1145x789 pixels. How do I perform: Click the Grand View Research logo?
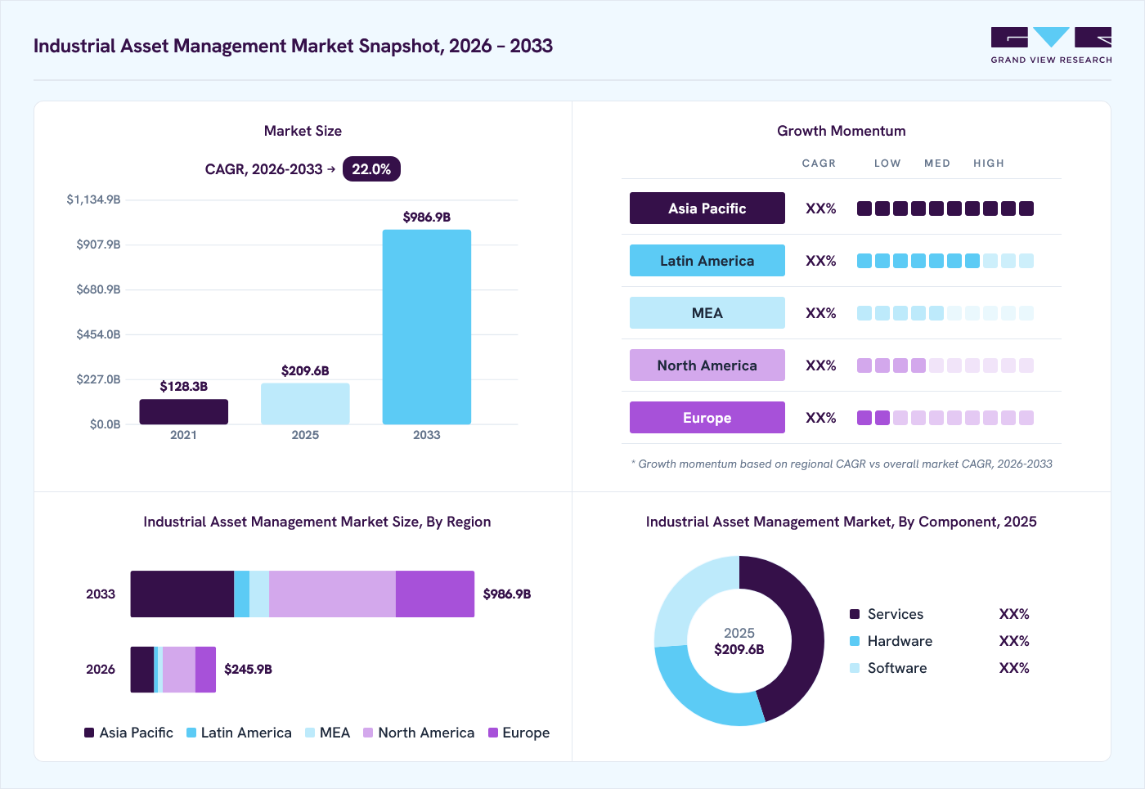pyautogui.click(x=1051, y=46)
